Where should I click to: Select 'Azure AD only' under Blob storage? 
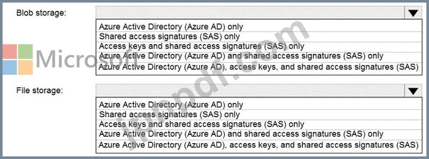coord(259,27)
